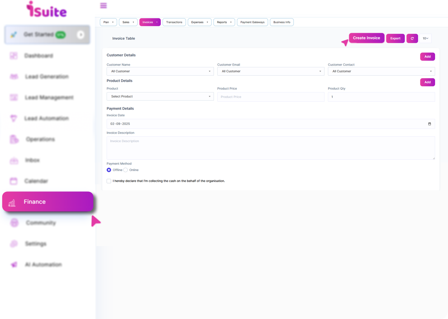Click the hamburger menu icon
Screen dimensions: 448x319
pyautogui.click(x=103, y=6)
